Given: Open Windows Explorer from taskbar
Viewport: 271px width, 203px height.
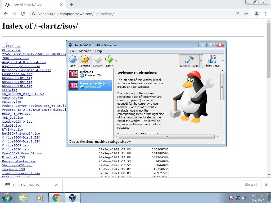Looking at the screenshot, I should (24, 198).
